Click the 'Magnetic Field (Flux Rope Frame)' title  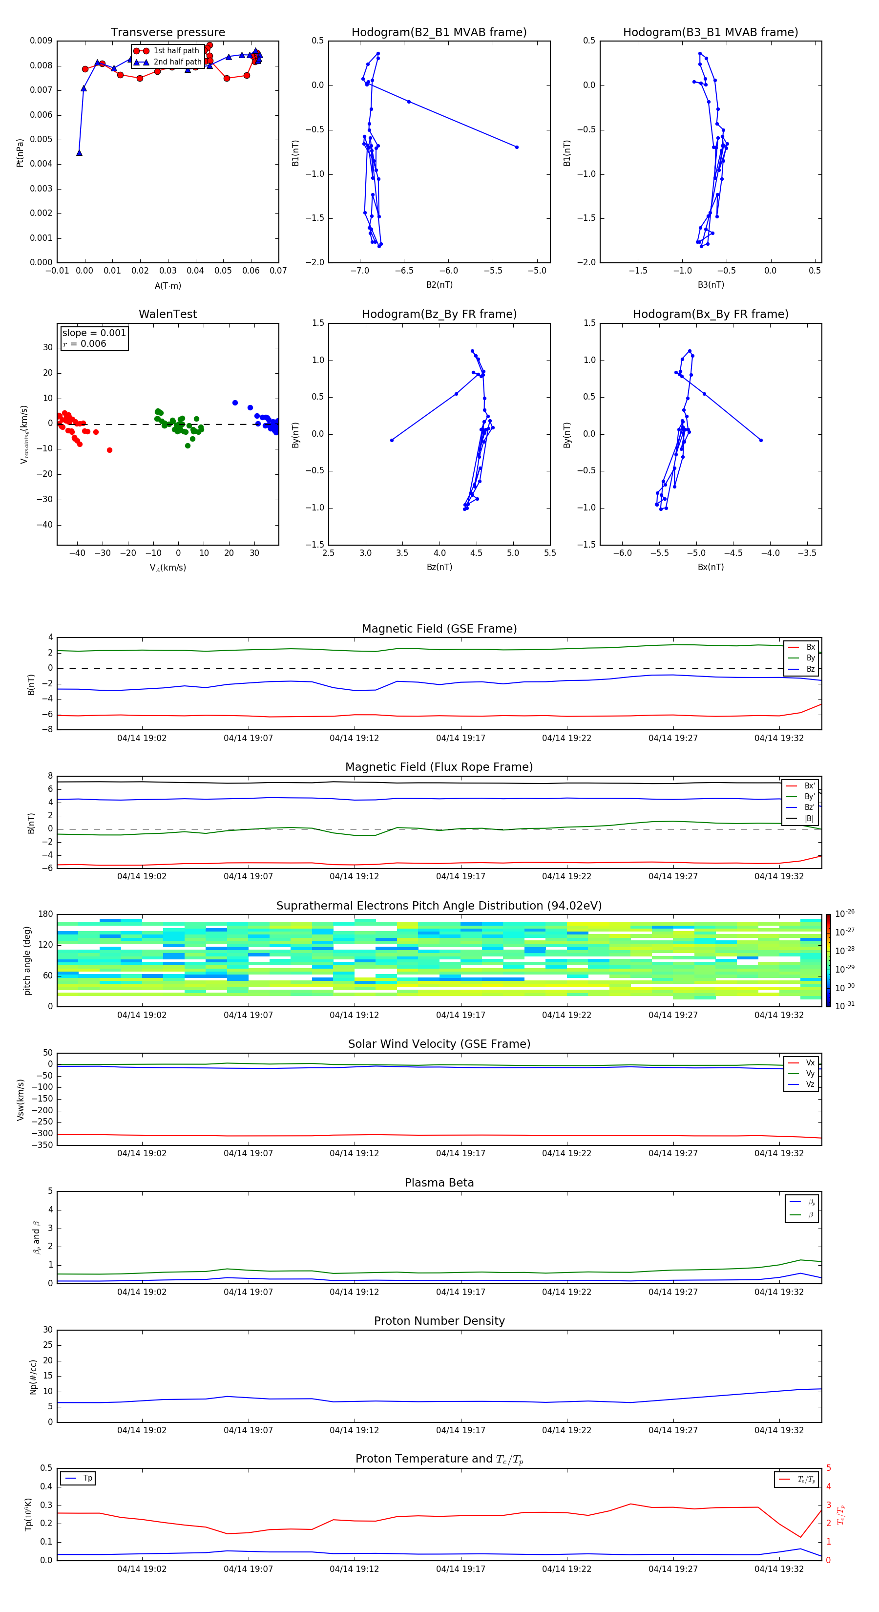click(x=439, y=766)
